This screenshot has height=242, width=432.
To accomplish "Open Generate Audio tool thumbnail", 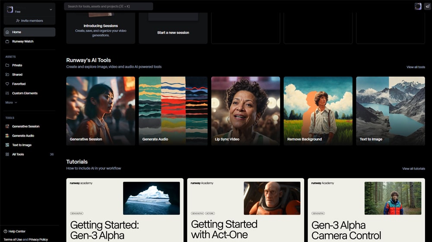I will 173,111.
